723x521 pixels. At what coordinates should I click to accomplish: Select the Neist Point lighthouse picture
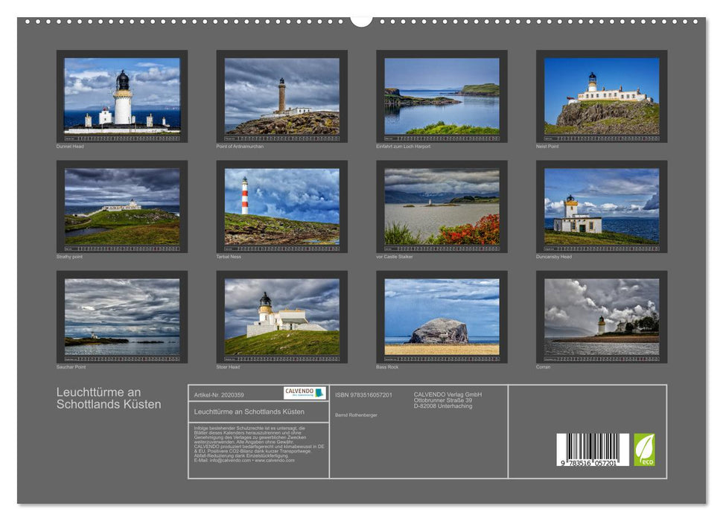coord(602,95)
